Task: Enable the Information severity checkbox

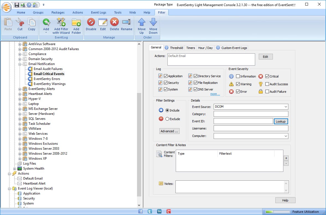Action: 238,76
